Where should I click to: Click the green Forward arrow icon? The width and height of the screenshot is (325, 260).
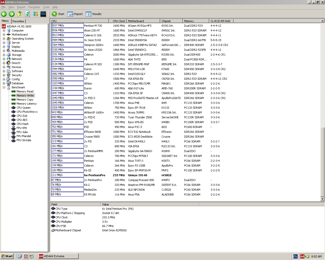point(12,14)
